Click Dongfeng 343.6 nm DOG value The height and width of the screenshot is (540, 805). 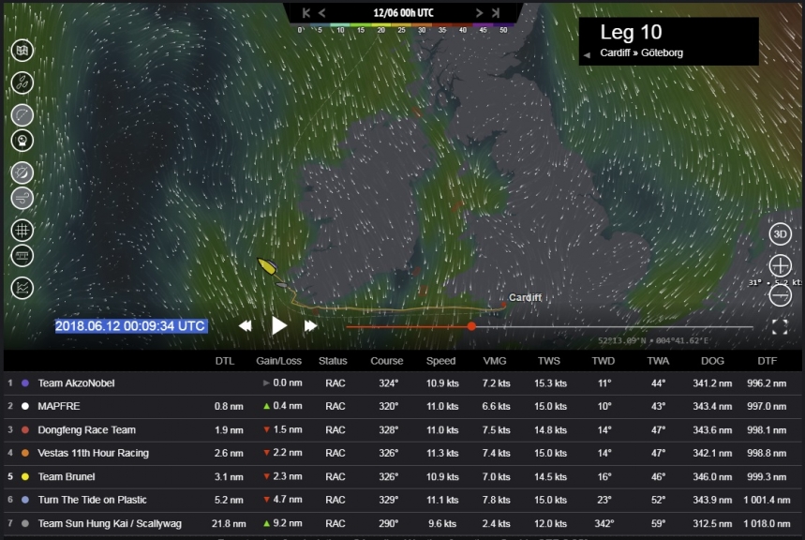[x=712, y=429]
